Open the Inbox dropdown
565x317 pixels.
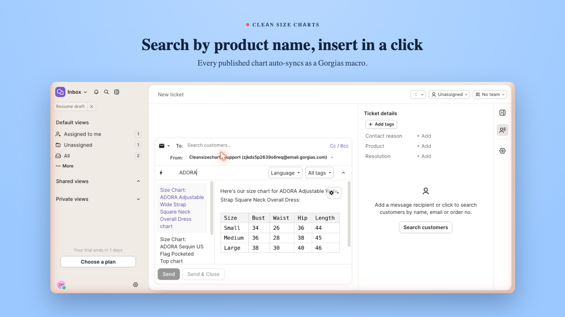coord(77,92)
